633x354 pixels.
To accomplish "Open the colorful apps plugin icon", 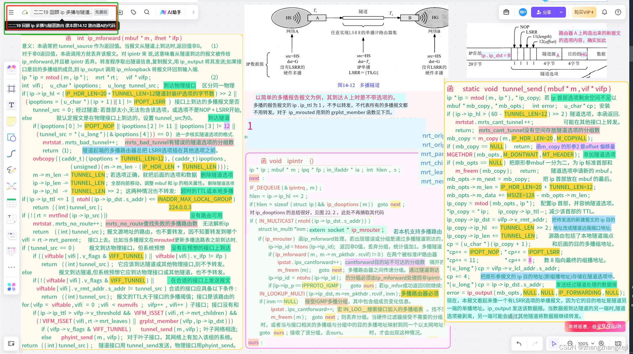I will [12, 287].
